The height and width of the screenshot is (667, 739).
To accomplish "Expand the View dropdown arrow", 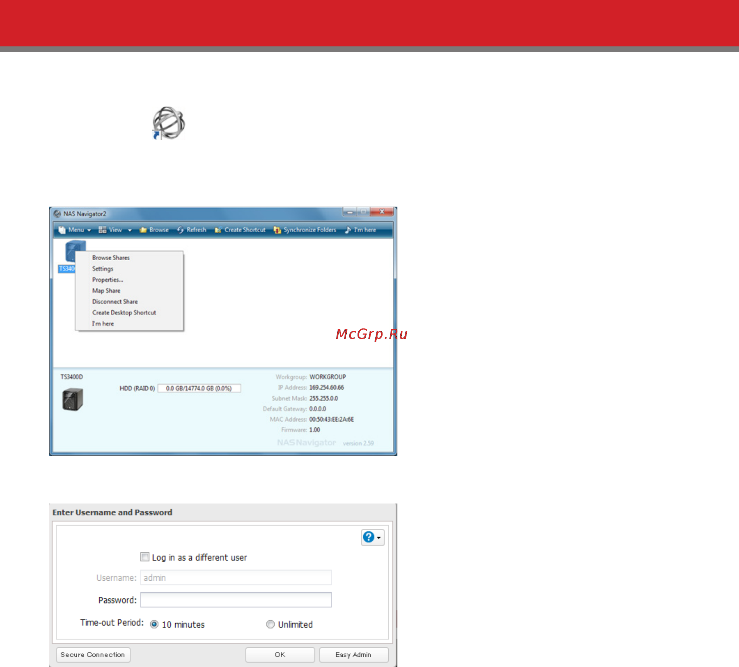I will tap(130, 230).
